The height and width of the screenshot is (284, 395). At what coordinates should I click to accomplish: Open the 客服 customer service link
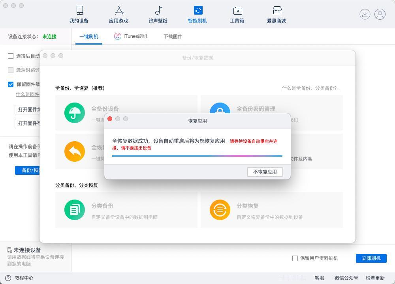(x=320, y=278)
